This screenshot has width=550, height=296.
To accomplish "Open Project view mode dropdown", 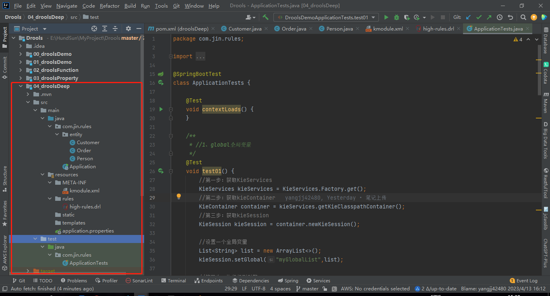I will point(45,29).
